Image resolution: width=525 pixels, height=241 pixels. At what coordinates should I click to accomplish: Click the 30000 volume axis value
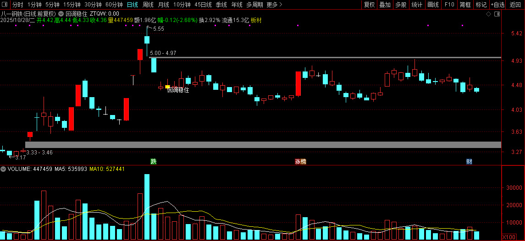(x=515, y=188)
